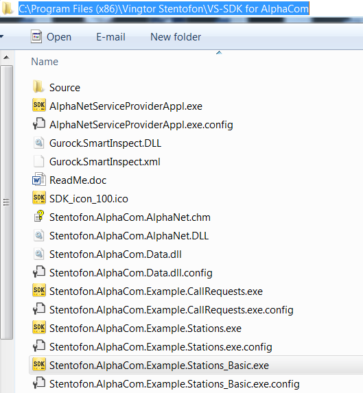The image size is (363, 393).
Task: Select Stentofon.AlphaCom.Example.Stations_Basic.exe file name
Action: (x=159, y=366)
